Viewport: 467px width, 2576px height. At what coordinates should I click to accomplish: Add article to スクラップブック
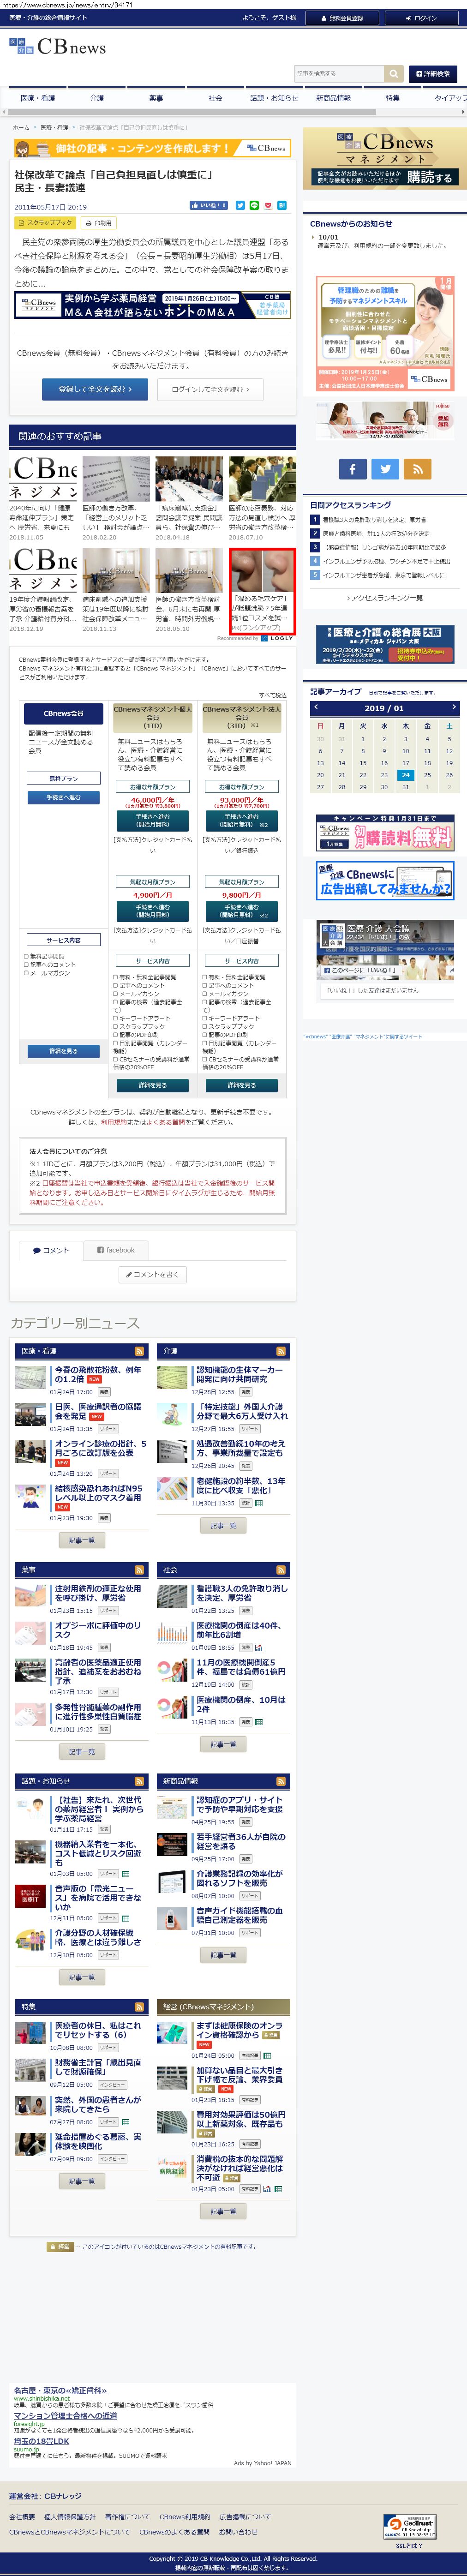coord(45,223)
